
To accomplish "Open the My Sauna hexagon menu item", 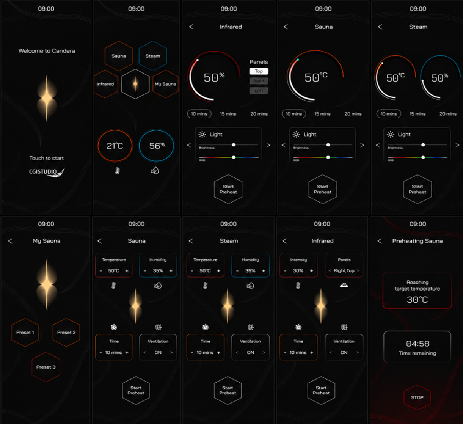I will pyautogui.click(x=166, y=84).
